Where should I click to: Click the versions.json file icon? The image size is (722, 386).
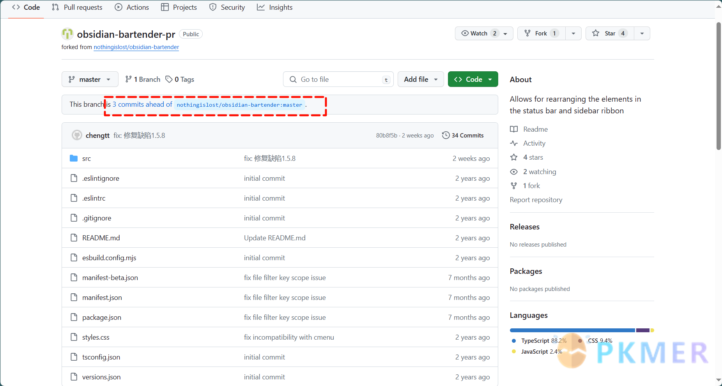coord(74,377)
